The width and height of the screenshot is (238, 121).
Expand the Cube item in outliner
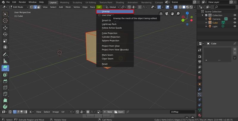(206, 23)
